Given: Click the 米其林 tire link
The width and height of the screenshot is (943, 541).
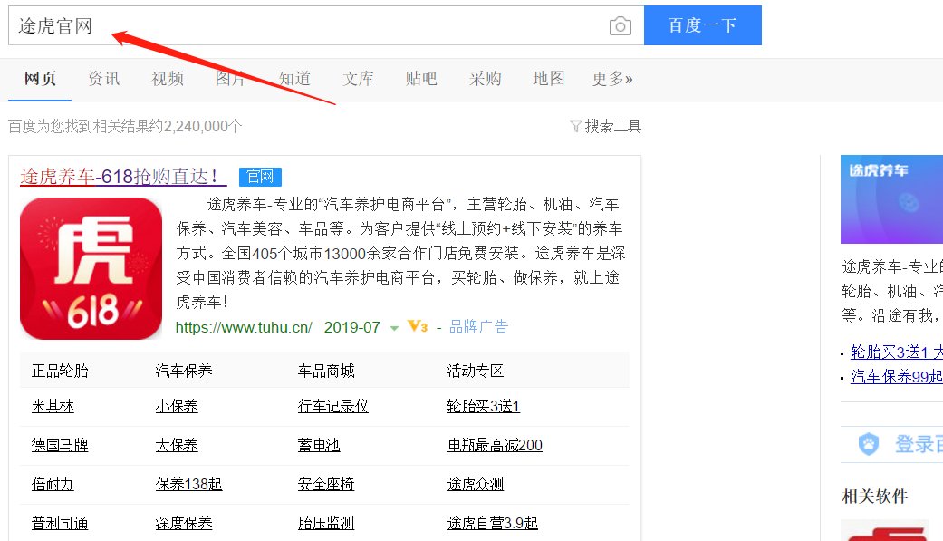Looking at the screenshot, I should tap(53, 407).
